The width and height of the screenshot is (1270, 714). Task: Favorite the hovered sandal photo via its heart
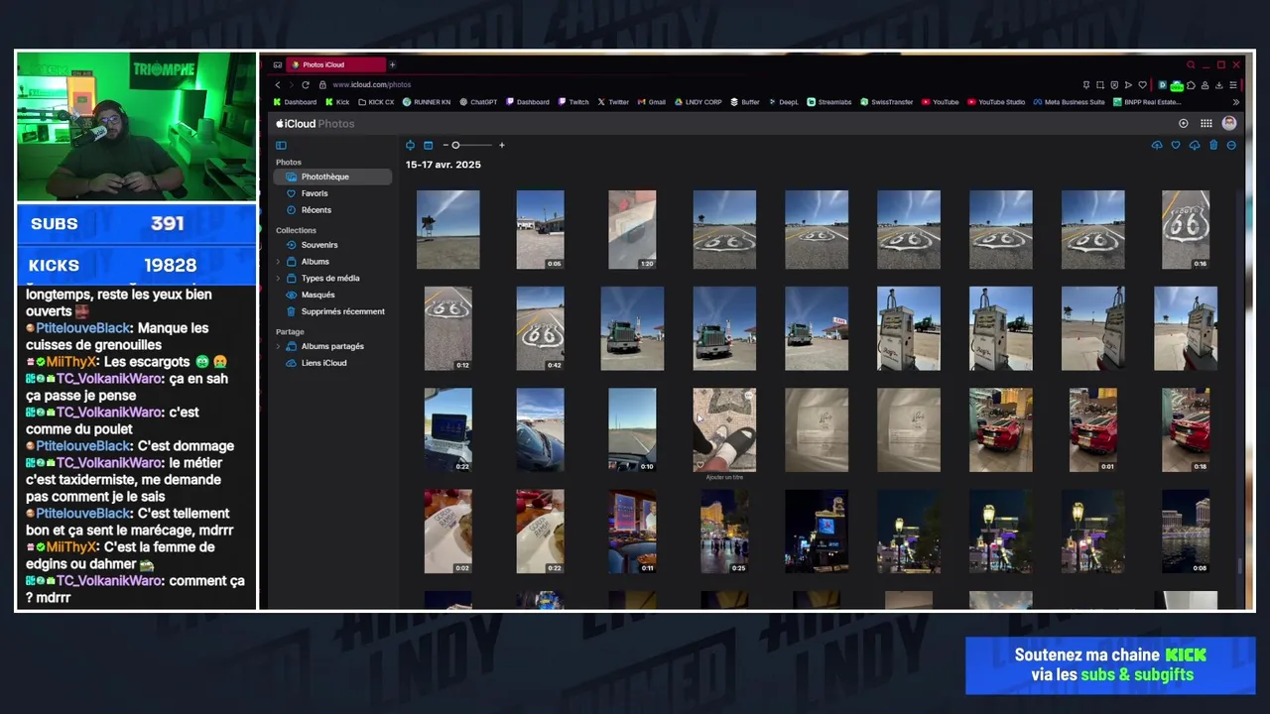[700, 464]
